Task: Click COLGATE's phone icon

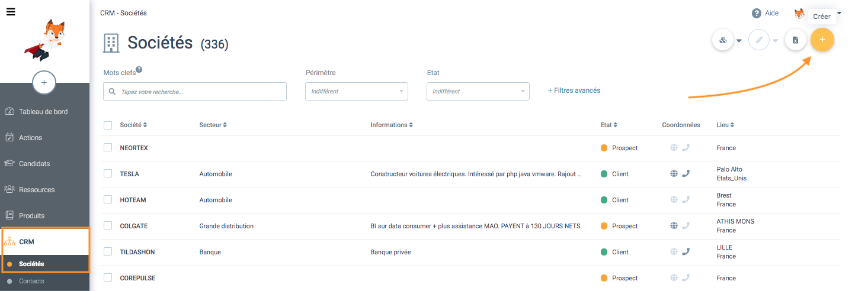Action: (686, 226)
